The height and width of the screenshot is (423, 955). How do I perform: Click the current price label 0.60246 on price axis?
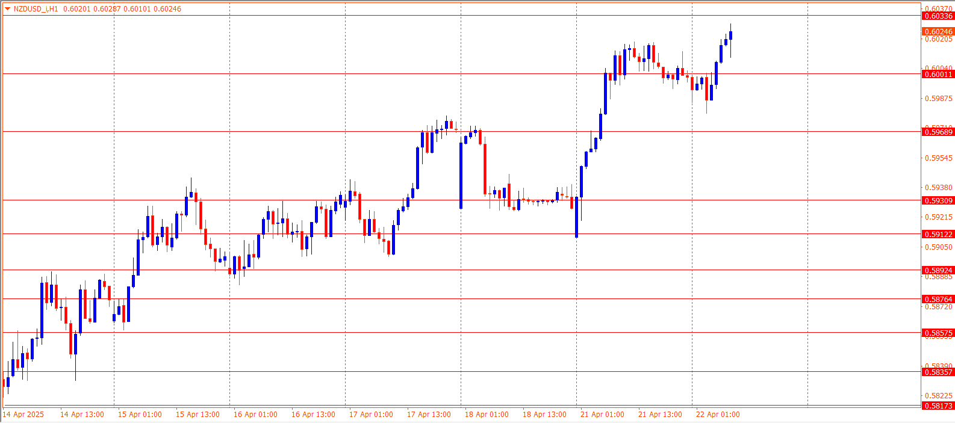[938, 32]
